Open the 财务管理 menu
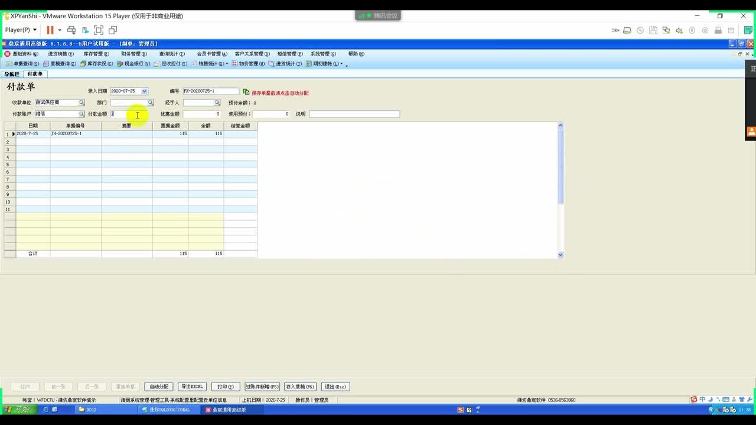Image resolution: width=756 pixels, height=425 pixels. (x=133, y=54)
